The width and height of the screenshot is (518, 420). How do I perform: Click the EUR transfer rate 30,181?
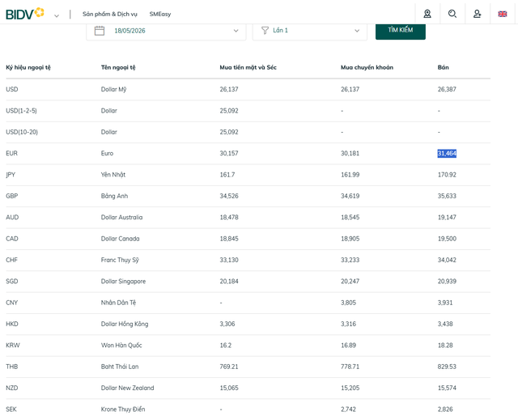pos(350,153)
